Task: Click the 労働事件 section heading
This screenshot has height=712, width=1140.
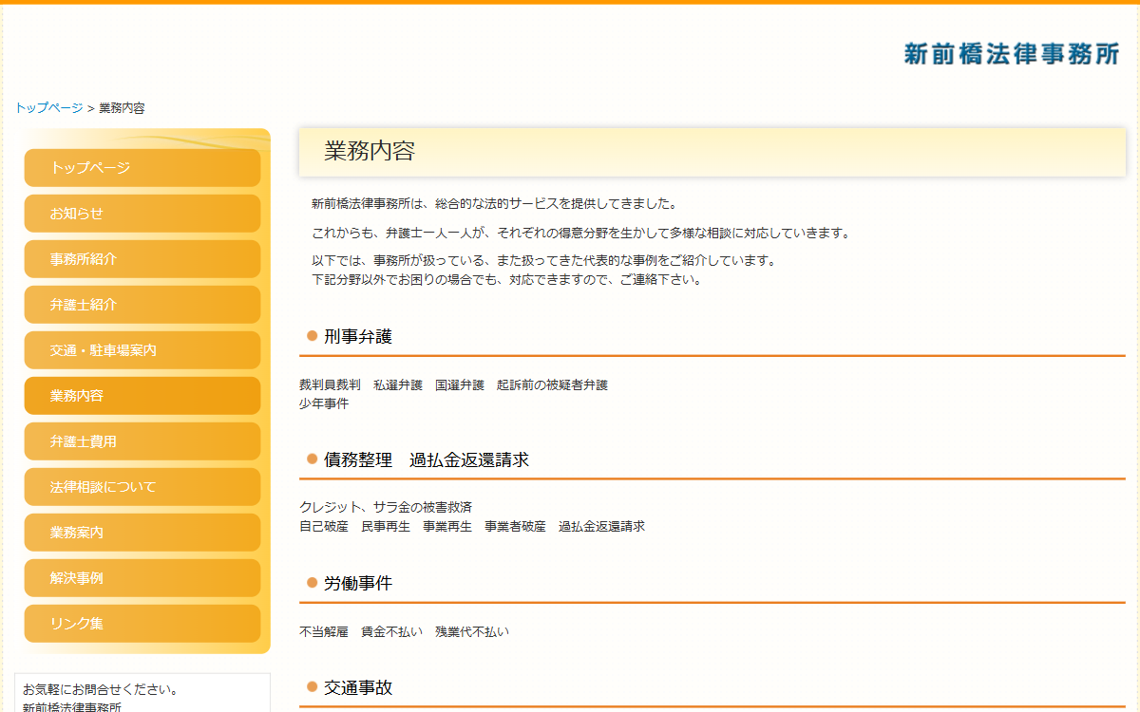Action: click(x=358, y=583)
